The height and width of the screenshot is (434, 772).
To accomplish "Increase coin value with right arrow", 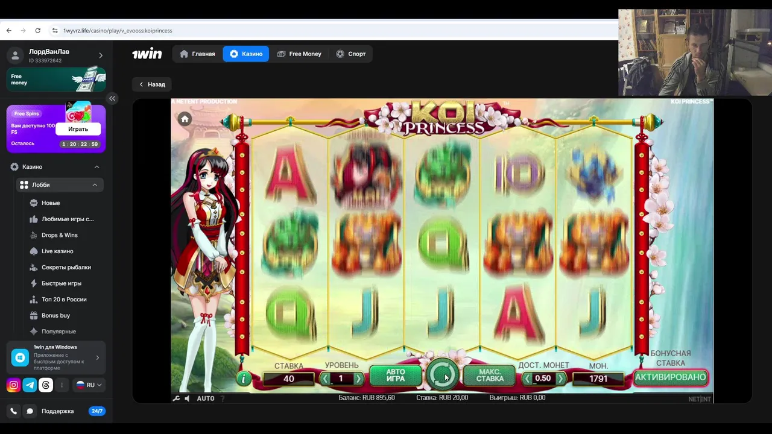I will point(560,379).
